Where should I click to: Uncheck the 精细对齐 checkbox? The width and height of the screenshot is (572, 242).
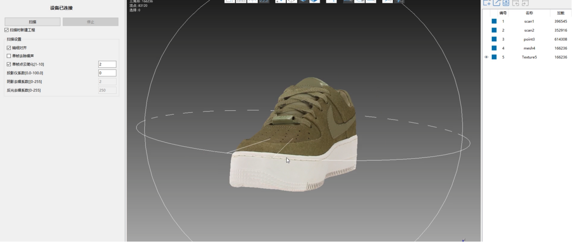click(x=9, y=48)
